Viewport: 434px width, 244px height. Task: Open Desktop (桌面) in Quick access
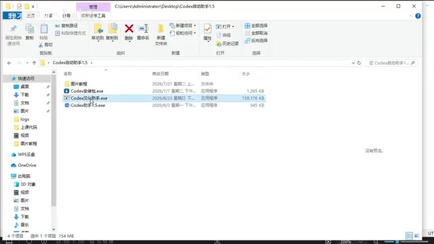coord(24,87)
